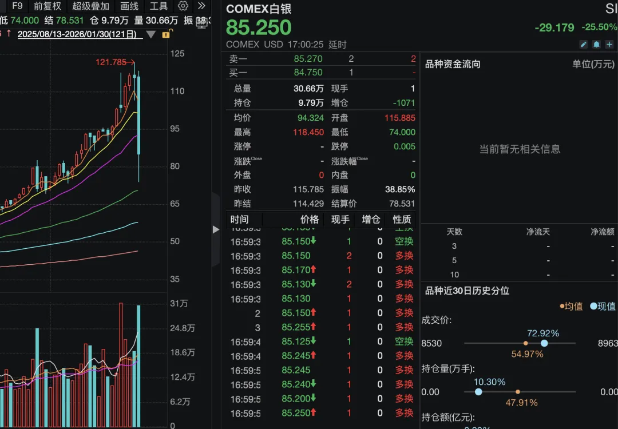Click the 性质 column header

[402, 220]
